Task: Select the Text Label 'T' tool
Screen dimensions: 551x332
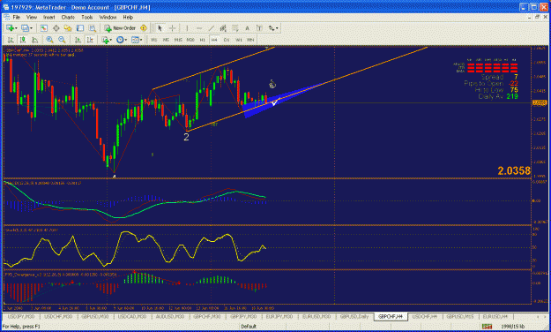Action: click(259, 28)
